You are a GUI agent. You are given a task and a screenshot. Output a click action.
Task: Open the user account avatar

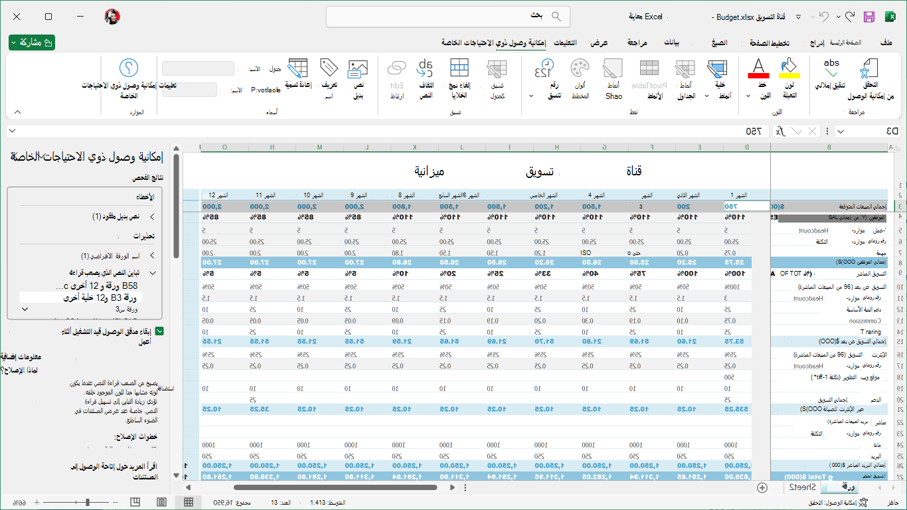112,17
